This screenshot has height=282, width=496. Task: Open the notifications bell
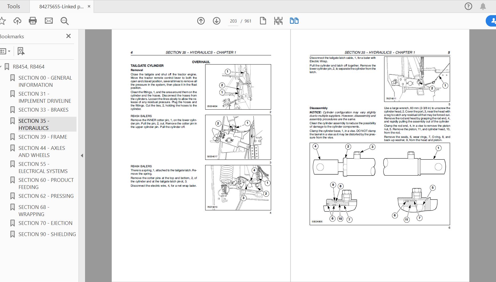(x=483, y=6)
